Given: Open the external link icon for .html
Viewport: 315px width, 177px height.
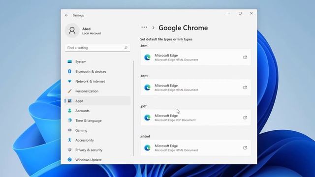Looking at the screenshot, I should pos(245,88).
